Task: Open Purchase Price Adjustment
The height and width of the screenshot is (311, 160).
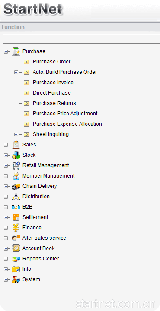Action: (x=65, y=114)
